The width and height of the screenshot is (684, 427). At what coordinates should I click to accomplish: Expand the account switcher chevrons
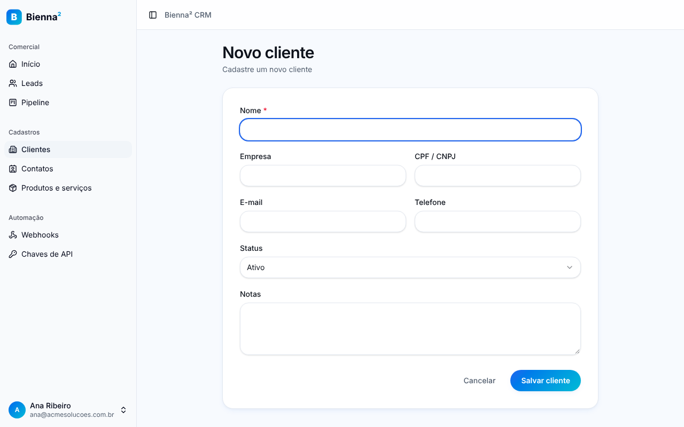click(123, 410)
